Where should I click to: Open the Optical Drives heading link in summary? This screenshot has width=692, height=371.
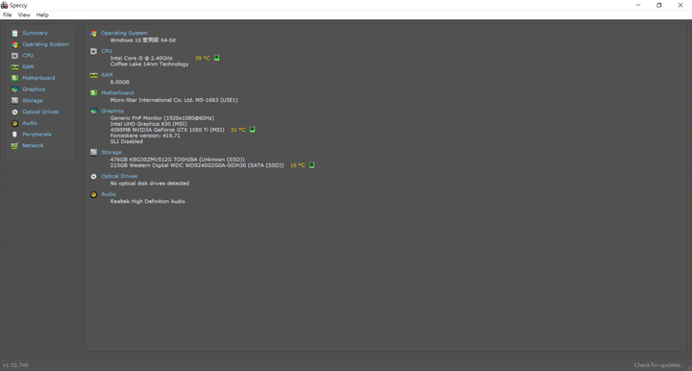119,176
